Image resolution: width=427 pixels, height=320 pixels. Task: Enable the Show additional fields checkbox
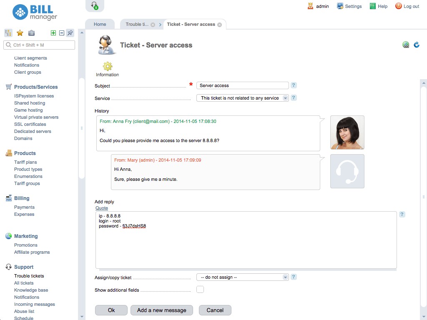pos(200,289)
